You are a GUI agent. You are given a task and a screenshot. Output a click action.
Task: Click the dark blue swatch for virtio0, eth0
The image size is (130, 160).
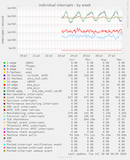pyautogui.click(x=4, y=75)
